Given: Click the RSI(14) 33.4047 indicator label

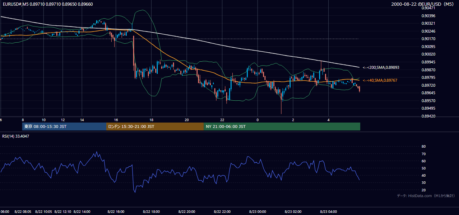Looking at the screenshot, I should pos(15,136).
